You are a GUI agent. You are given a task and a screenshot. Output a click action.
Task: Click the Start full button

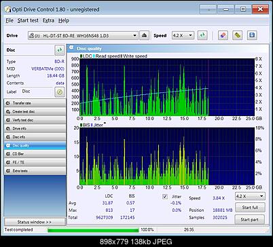250,208
